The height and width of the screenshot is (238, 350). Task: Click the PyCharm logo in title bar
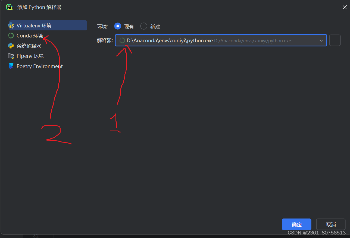pos(10,7)
